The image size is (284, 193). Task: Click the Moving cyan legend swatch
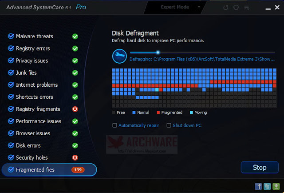click(191, 113)
